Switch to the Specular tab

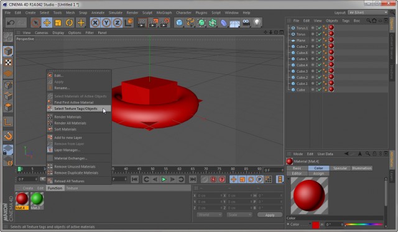pyautogui.click(x=340, y=168)
